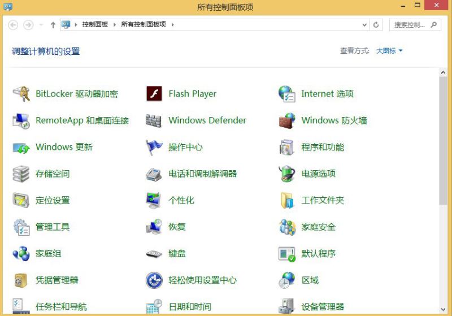Expand the 查看方式 大图标 dropdown
Screen dimensions: 452x316
(x=389, y=51)
